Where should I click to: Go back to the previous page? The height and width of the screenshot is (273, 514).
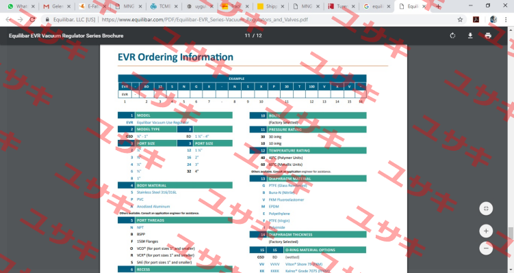tap(8, 20)
